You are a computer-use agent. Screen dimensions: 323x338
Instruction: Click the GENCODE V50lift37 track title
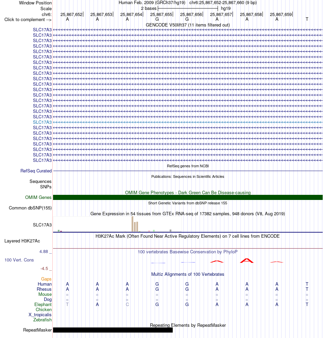point(188,25)
